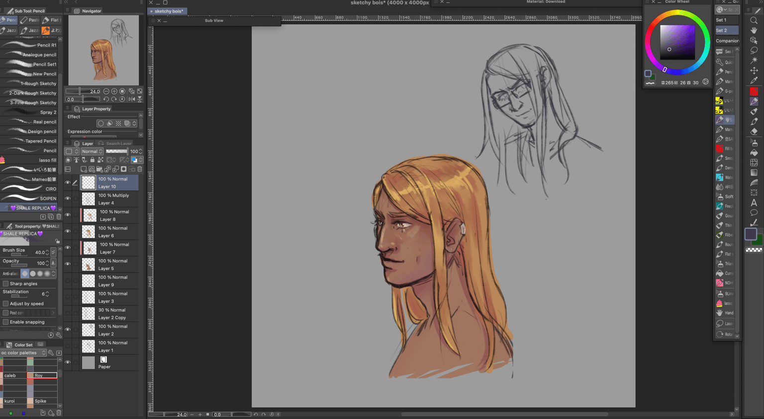The image size is (764, 419).
Task: Open sub tool detail wrench icon
Action: coord(59,335)
